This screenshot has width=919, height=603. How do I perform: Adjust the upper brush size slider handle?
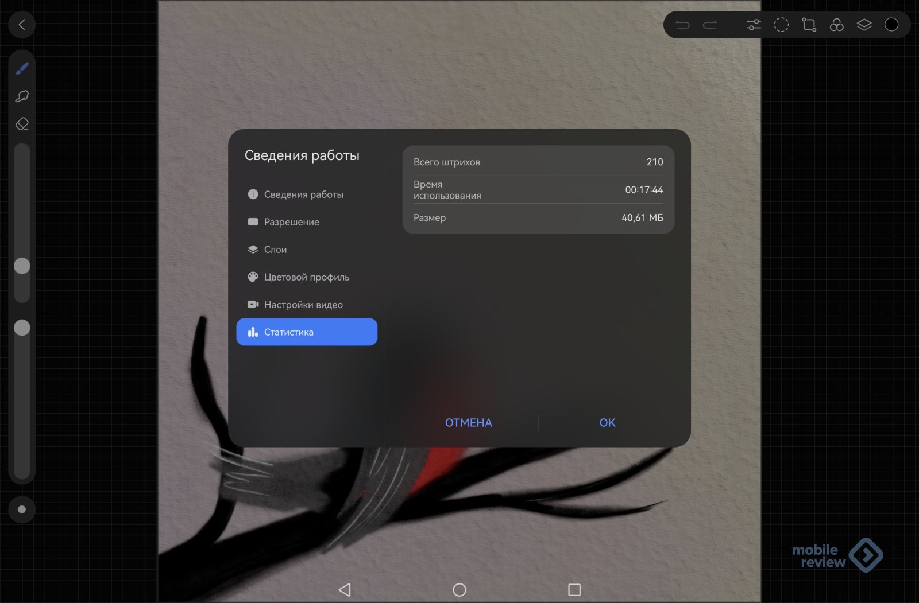click(x=22, y=266)
